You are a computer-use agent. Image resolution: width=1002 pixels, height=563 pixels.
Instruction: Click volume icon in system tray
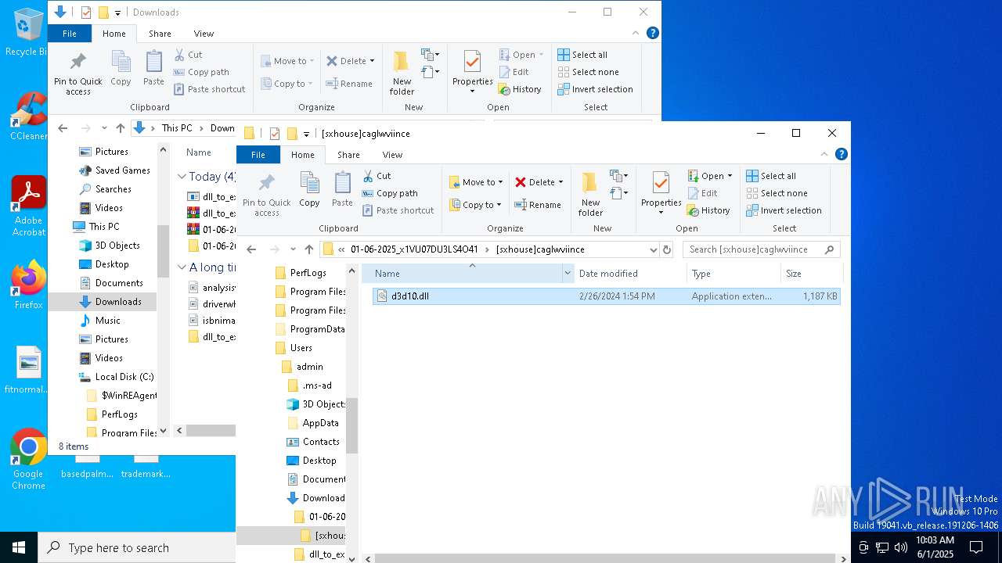point(901,547)
